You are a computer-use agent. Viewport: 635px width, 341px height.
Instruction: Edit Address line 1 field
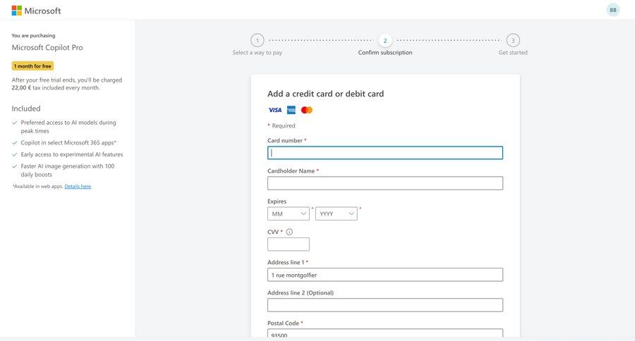pyautogui.click(x=385, y=275)
